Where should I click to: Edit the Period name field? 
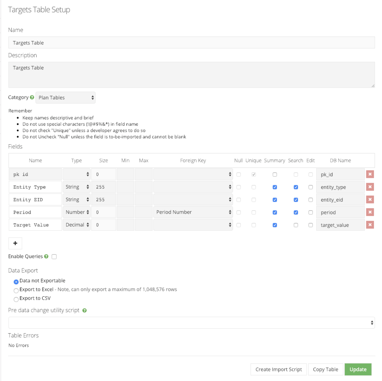[x=35, y=212]
